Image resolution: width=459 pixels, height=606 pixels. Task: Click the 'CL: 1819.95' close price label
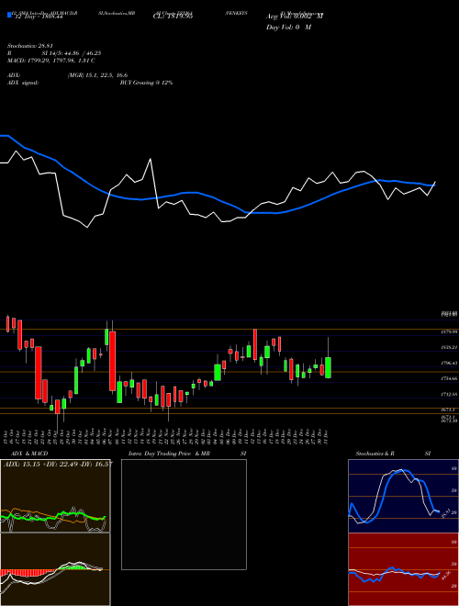[x=173, y=17]
